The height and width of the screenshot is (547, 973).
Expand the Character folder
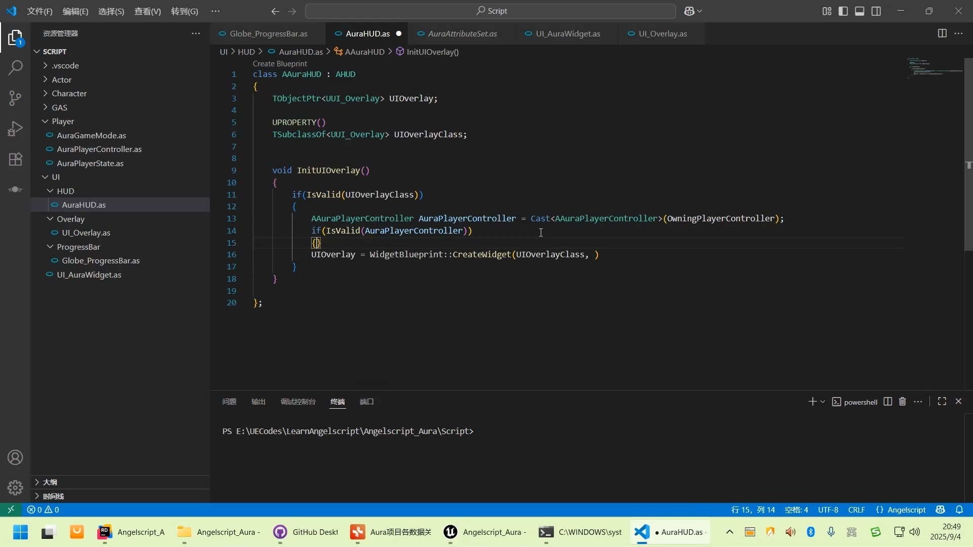click(x=69, y=94)
